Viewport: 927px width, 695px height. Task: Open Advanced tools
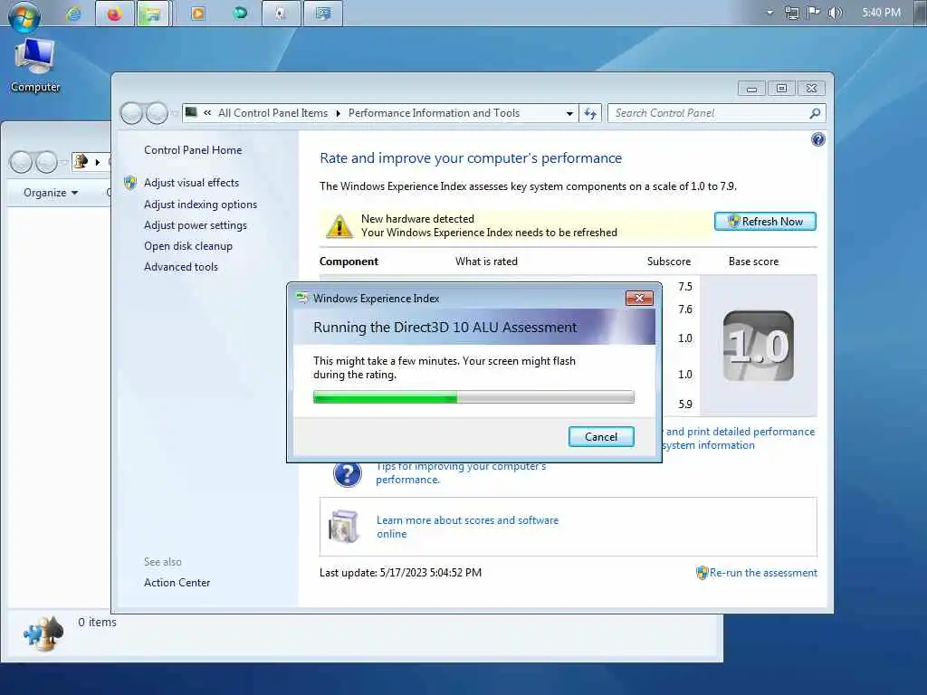(181, 267)
